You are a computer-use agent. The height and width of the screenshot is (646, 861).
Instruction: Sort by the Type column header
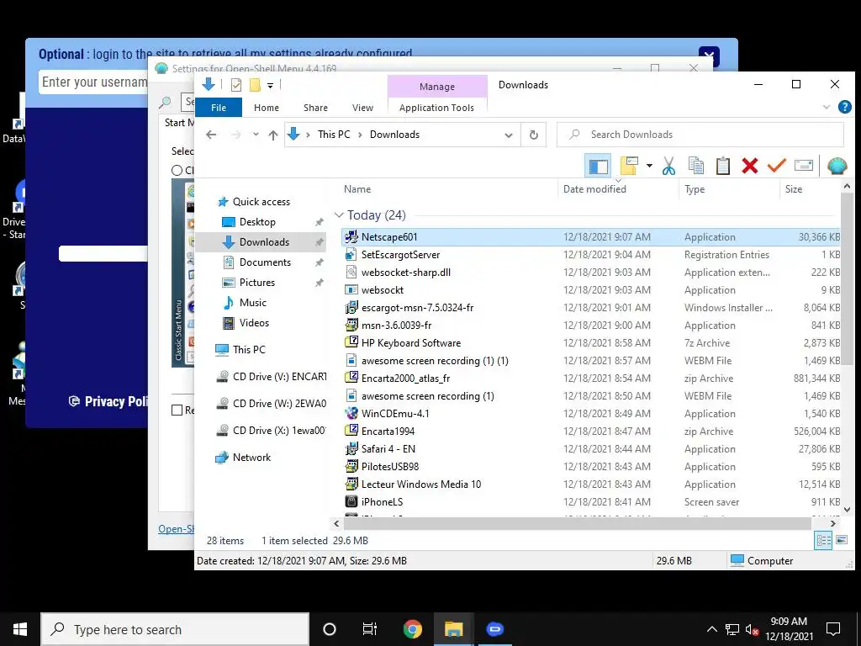pyautogui.click(x=695, y=189)
